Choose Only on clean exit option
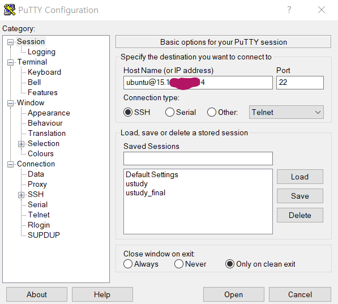 229,264
